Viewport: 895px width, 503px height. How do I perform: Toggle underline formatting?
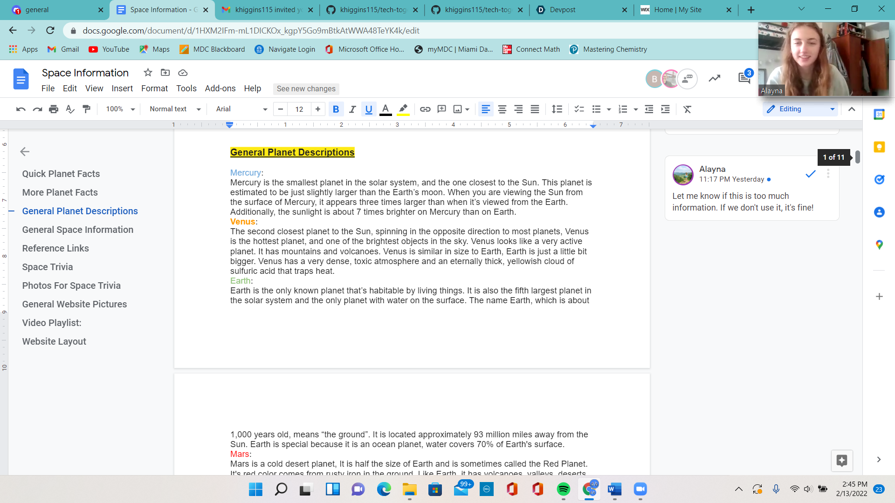pos(369,109)
